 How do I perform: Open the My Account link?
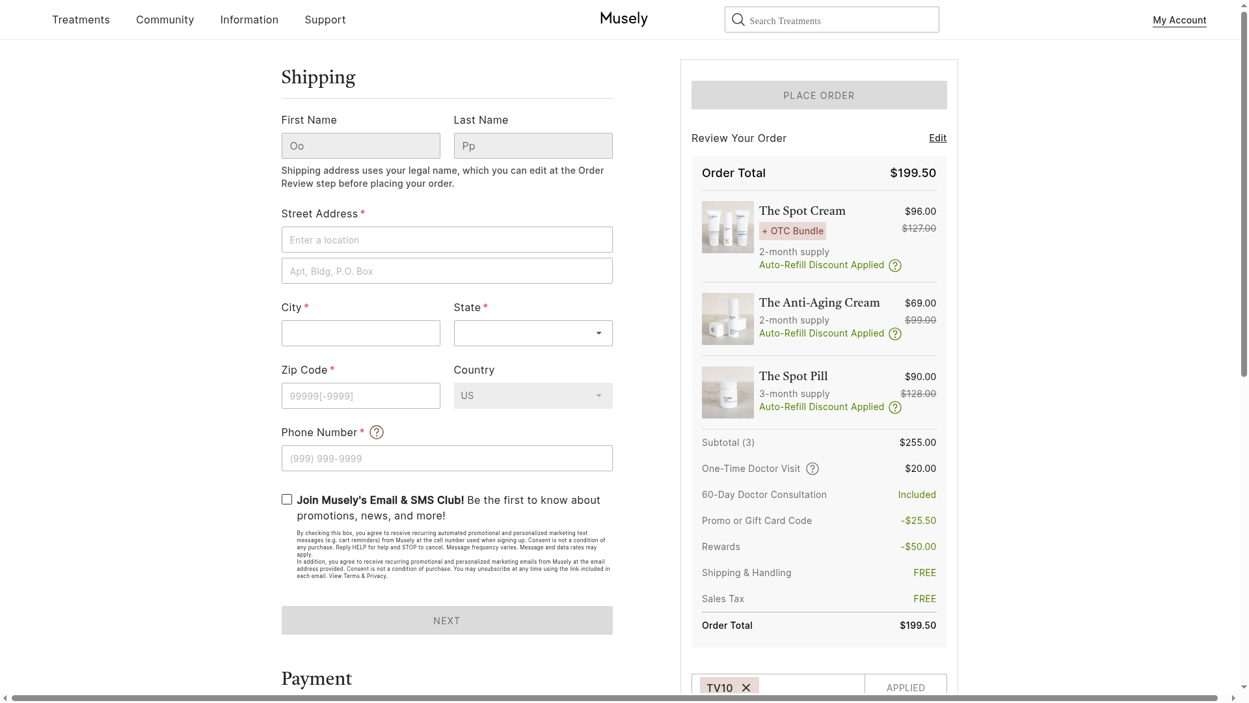pyautogui.click(x=1179, y=20)
